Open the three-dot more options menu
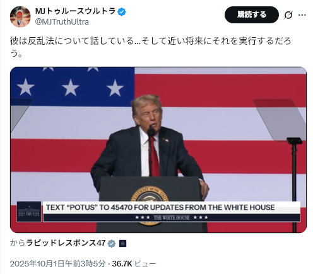The width and height of the screenshot is (313, 274). (302, 15)
